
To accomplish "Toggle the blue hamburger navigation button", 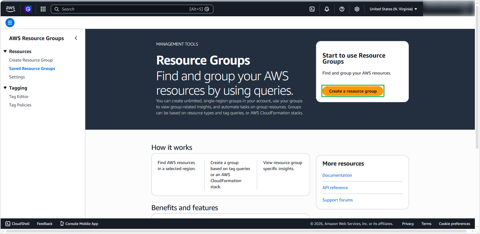I will click(10, 23).
